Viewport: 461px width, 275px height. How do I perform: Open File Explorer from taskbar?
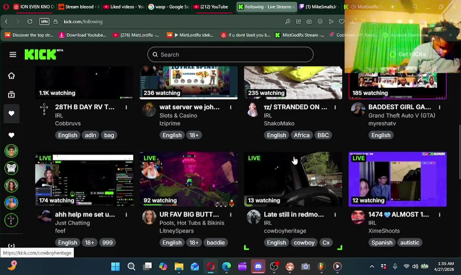pos(179,266)
